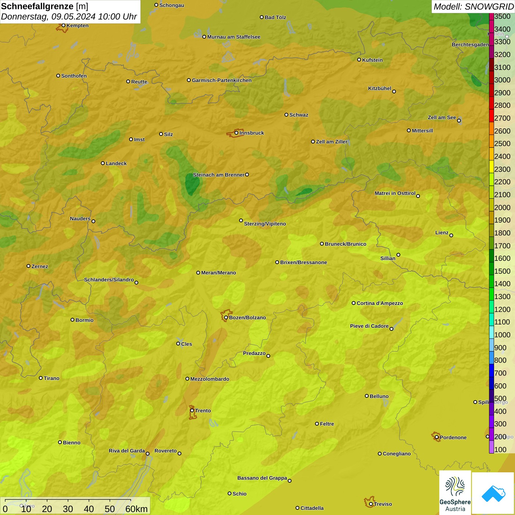Click the 60km scale bar label
The width and height of the screenshot is (515, 515).
coord(136,509)
